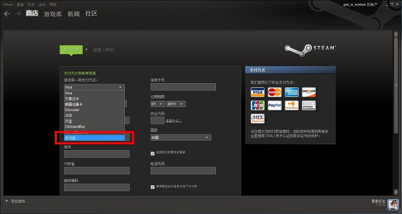The width and height of the screenshot is (402, 214).
Task: Click the page scrollbar up arrow
Action: (x=396, y=34)
